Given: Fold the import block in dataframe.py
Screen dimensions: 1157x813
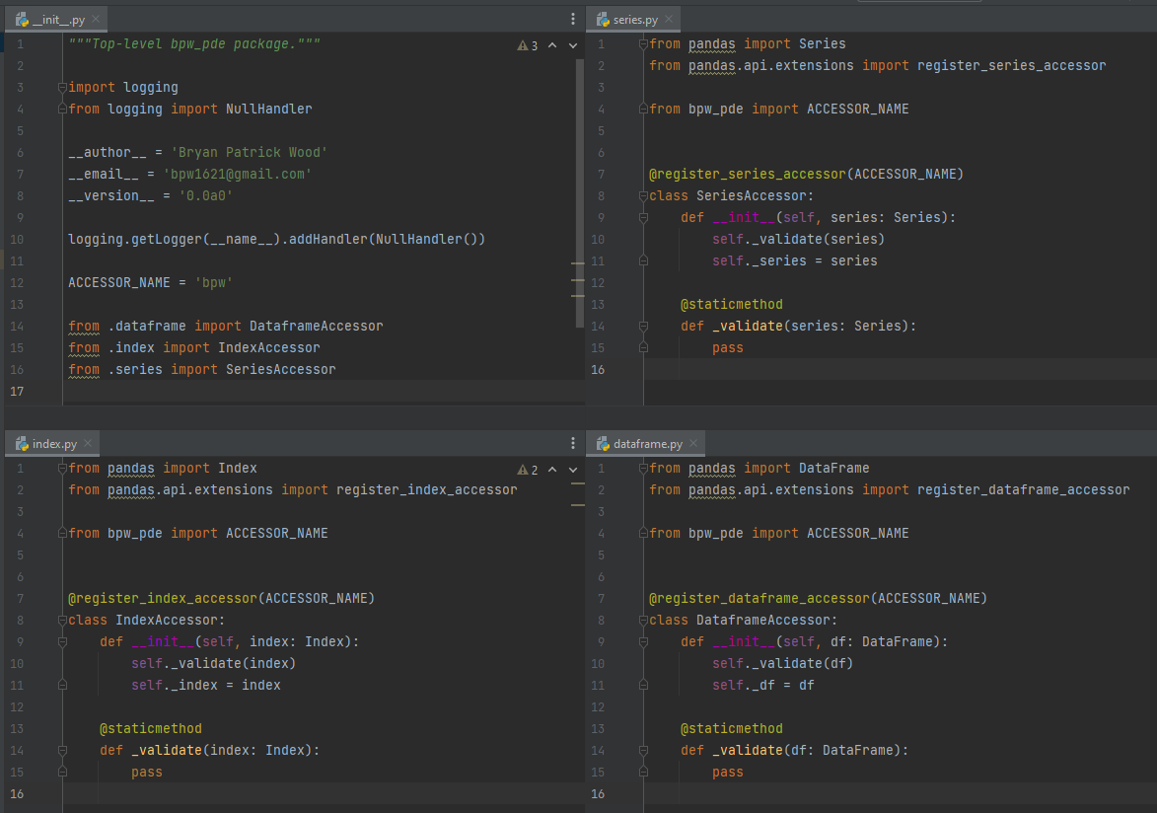Looking at the screenshot, I should coord(643,468).
